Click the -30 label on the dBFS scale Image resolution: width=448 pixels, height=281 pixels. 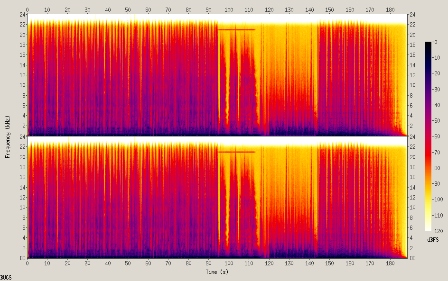click(x=439, y=90)
